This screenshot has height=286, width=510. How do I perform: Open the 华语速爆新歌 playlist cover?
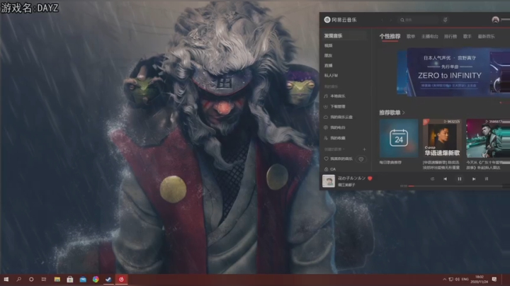[442, 139]
